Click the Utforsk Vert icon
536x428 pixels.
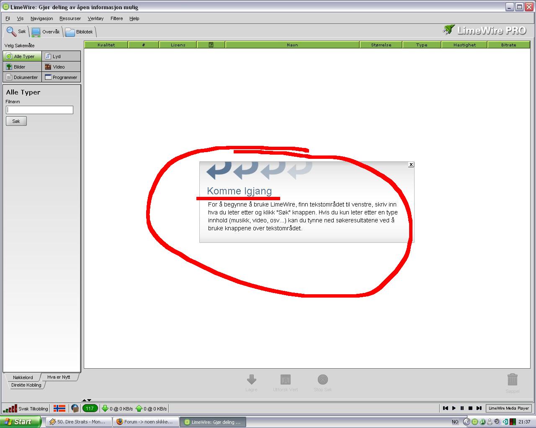click(x=286, y=380)
